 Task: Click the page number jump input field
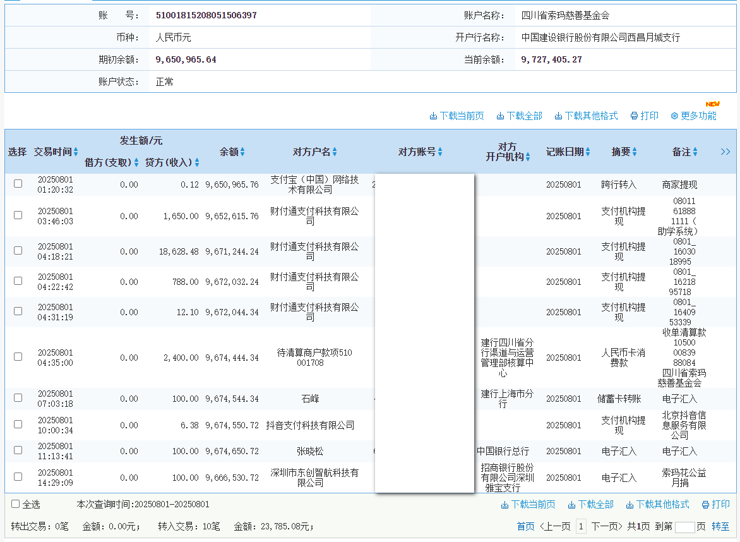pos(685,527)
